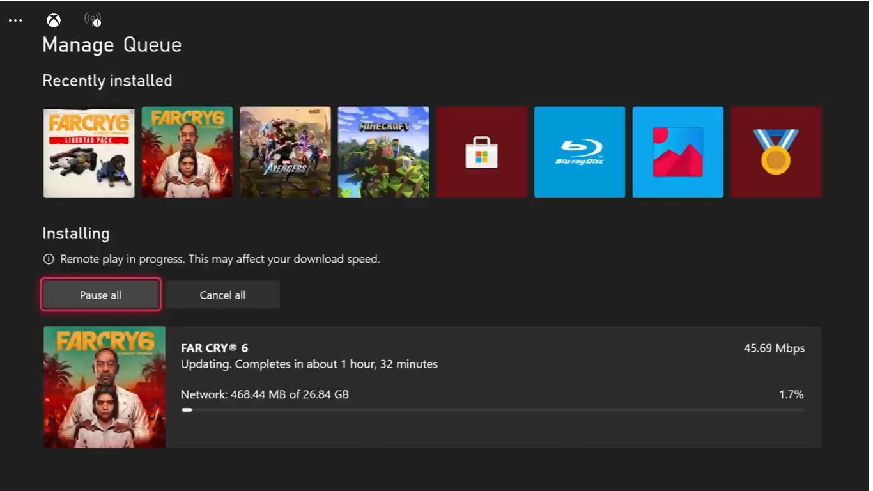The height and width of the screenshot is (491, 873).
Task: Click the 45.69 Mbps download speed
Action: (774, 348)
